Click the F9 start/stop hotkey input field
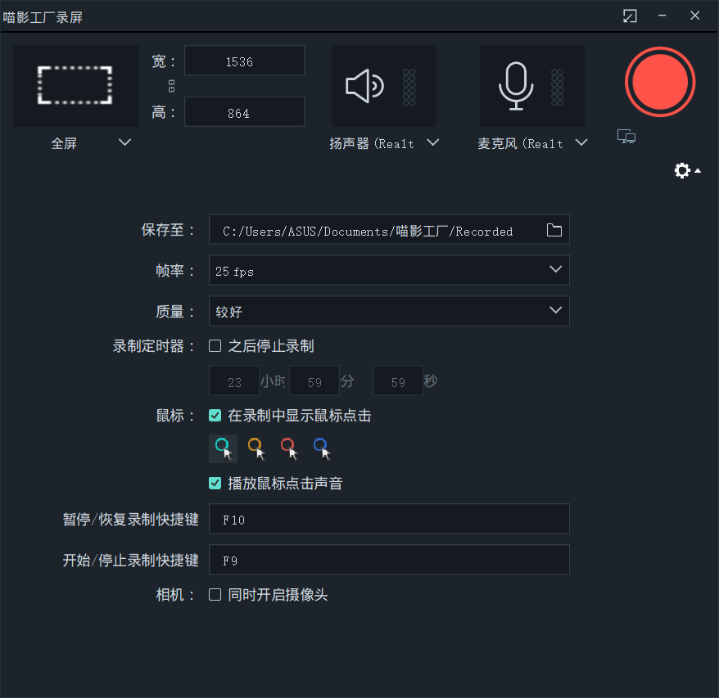Screen dimensions: 719x698 389,560
